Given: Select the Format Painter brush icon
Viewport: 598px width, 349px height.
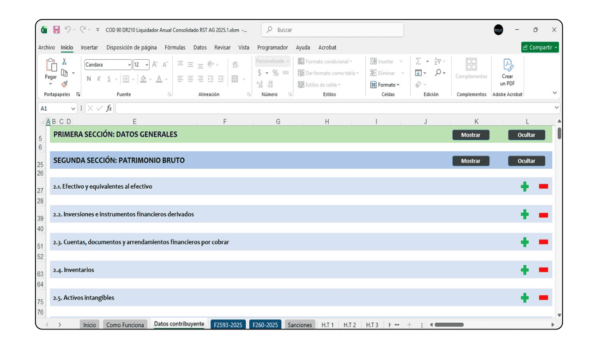Looking at the screenshot, I should coord(64,84).
